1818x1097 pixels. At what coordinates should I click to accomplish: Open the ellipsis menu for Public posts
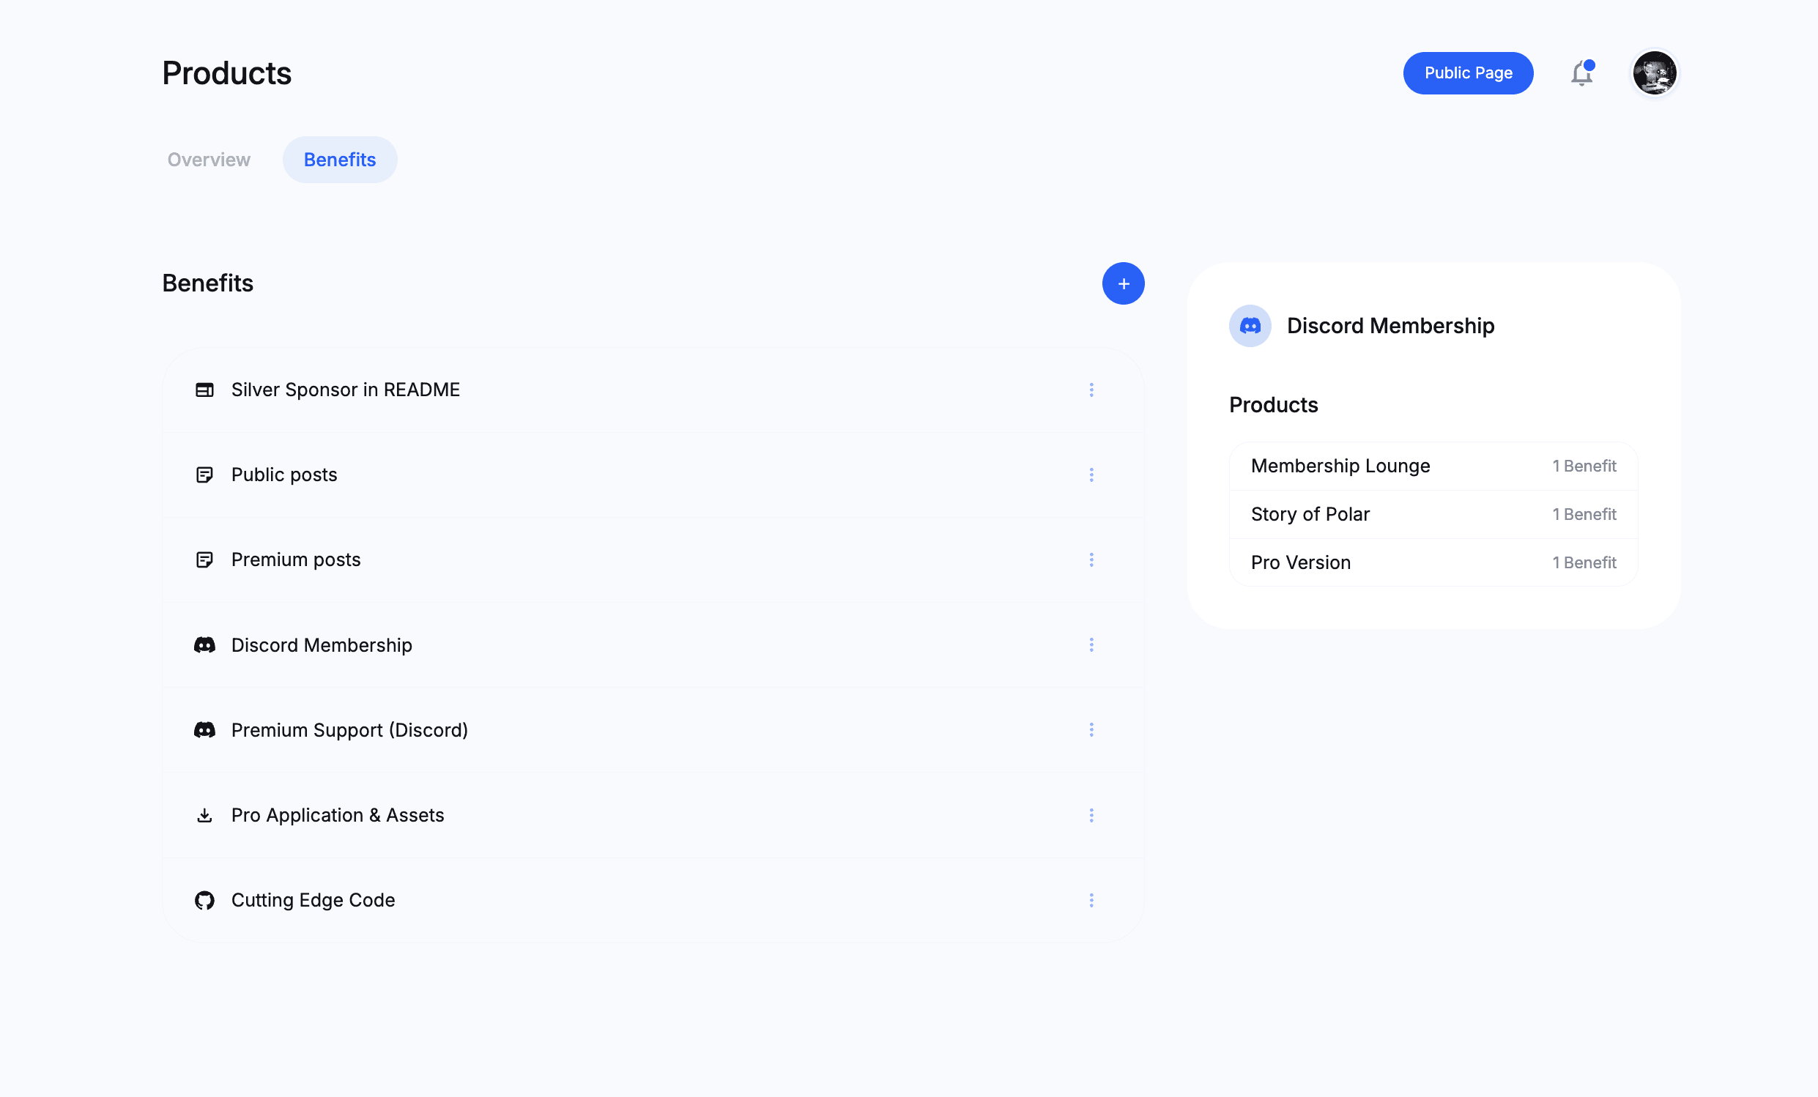[x=1091, y=474]
